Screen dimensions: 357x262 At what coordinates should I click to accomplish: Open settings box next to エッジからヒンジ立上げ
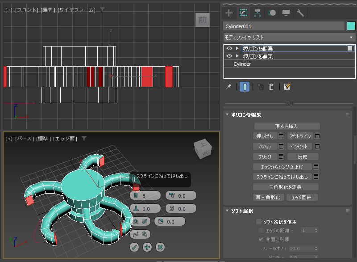pos(316,167)
